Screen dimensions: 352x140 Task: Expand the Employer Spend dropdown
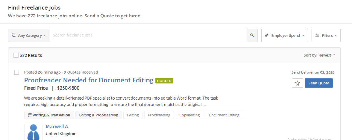tap(284, 35)
